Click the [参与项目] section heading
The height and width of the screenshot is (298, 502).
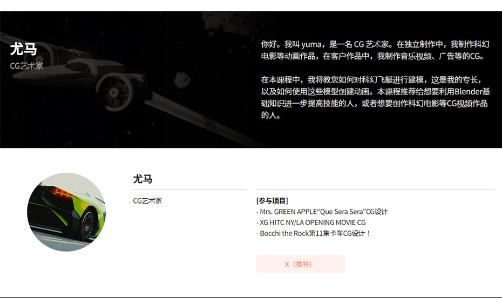(272, 201)
